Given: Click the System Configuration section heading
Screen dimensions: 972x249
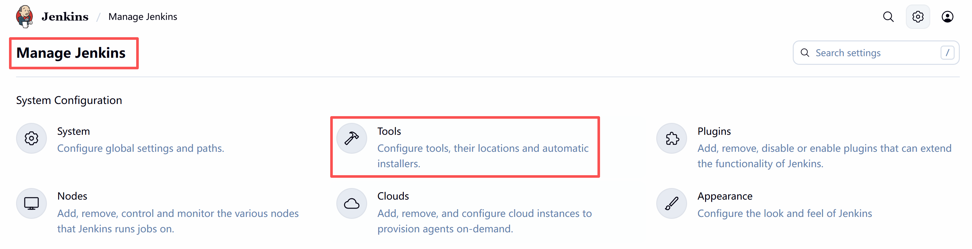Looking at the screenshot, I should (69, 100).
